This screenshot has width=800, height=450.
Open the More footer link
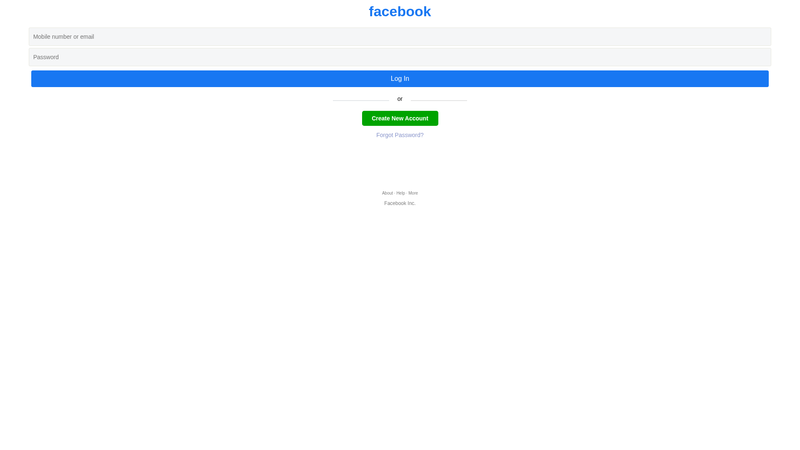tap(413, 193)
